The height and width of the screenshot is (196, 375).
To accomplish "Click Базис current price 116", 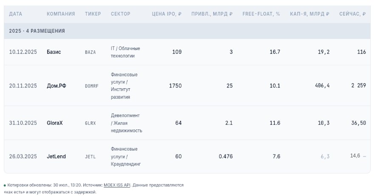I will [x=361, y=52].
